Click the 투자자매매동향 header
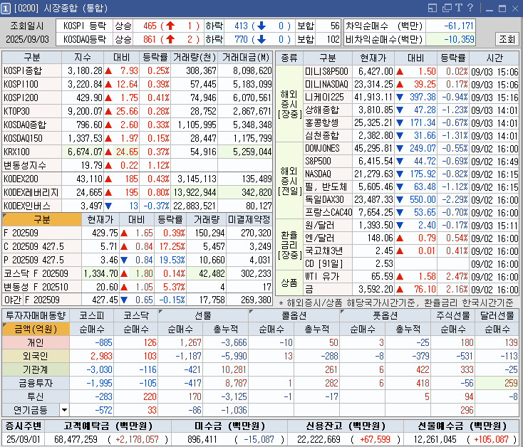Viewport: 523px width, 447px height. coord(36,315)
